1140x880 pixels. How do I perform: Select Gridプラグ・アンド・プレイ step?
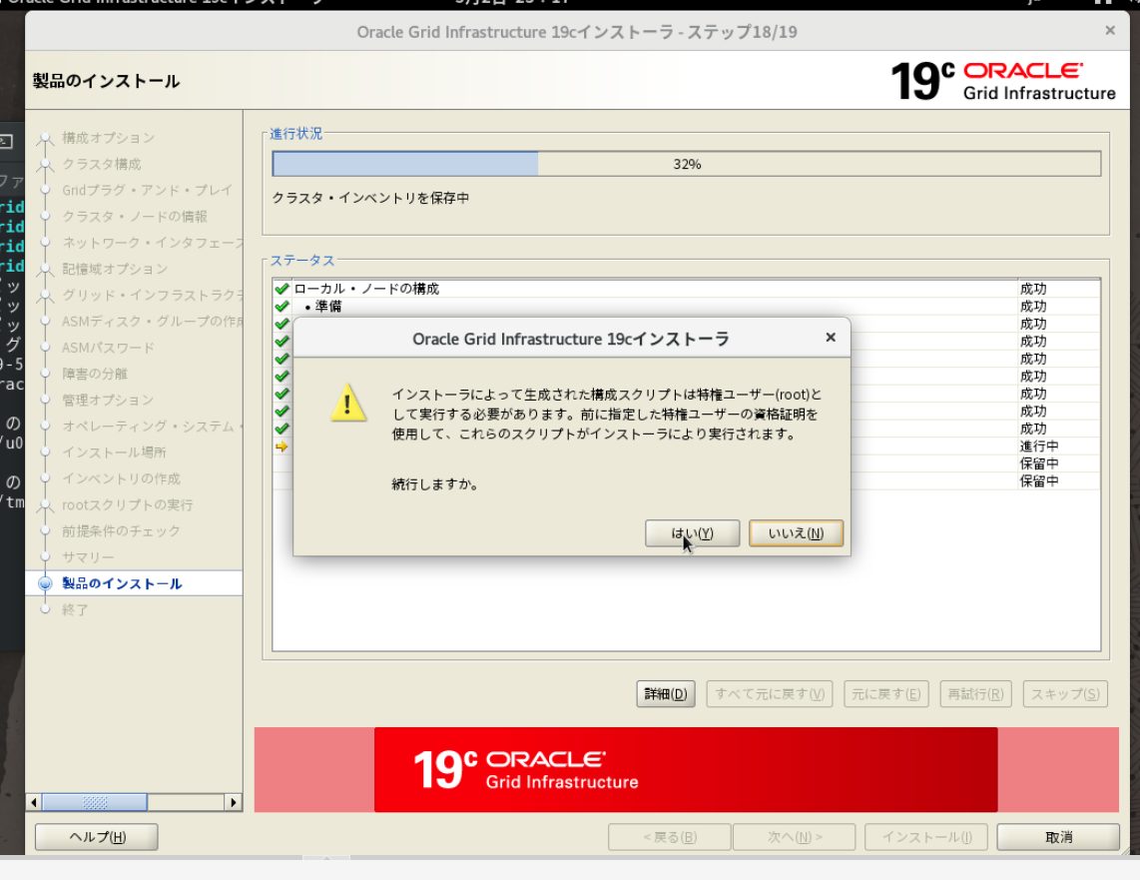[147, 190]
